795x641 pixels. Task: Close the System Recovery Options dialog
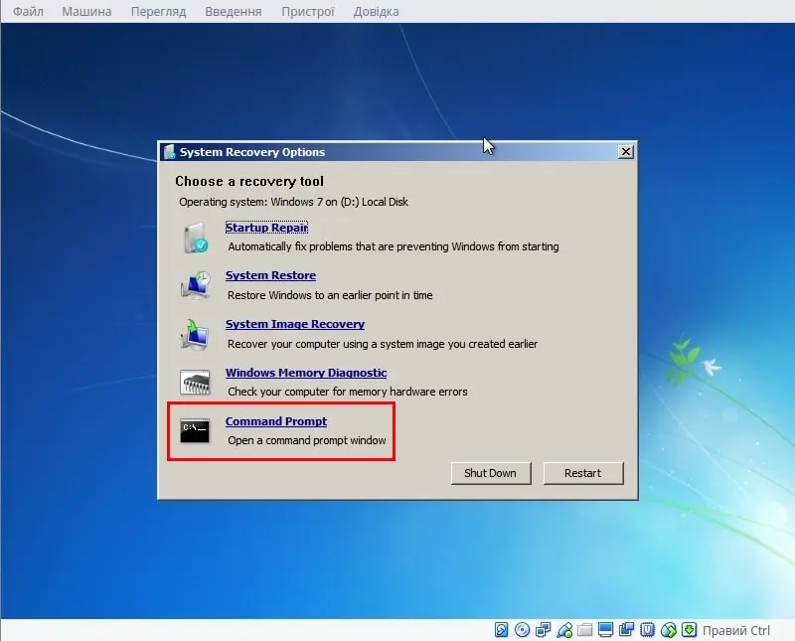coord(626,152)
